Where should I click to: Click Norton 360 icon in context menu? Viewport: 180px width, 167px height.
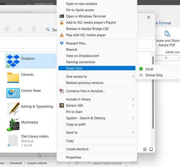[x=62, y=106]
